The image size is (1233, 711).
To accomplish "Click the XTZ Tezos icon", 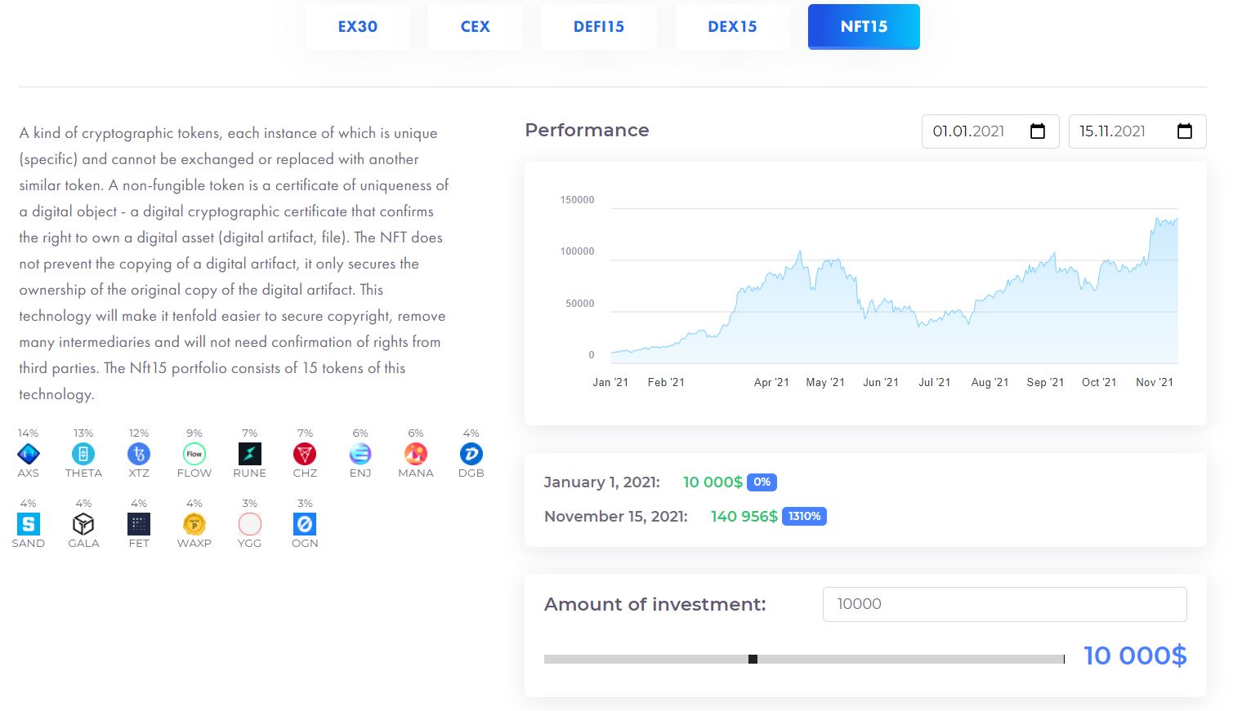I will pos(139,454).
